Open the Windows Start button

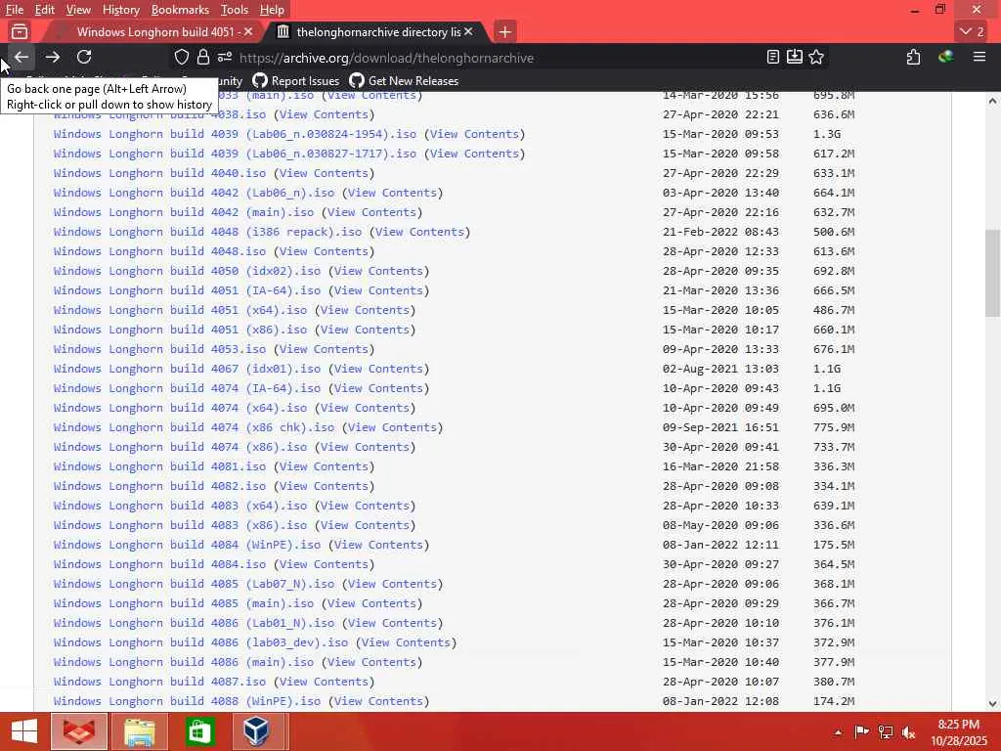point(24,731)
